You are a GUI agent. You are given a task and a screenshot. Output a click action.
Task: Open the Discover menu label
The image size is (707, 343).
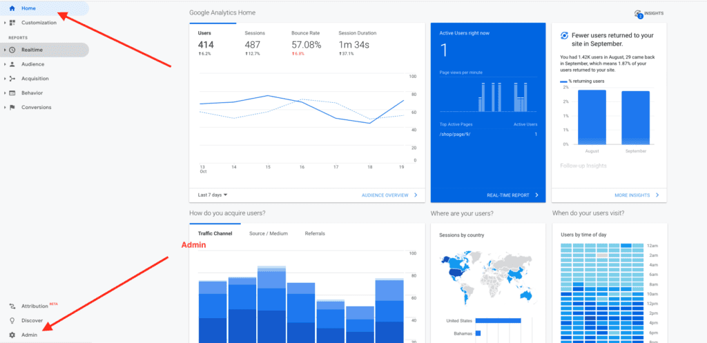32,320
